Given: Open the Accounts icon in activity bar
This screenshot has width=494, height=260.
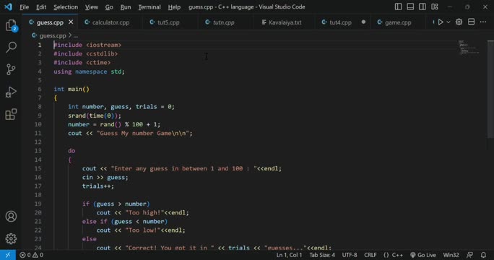Looking at the screenshot, I should pyautogui.click(x=11, y=216).
